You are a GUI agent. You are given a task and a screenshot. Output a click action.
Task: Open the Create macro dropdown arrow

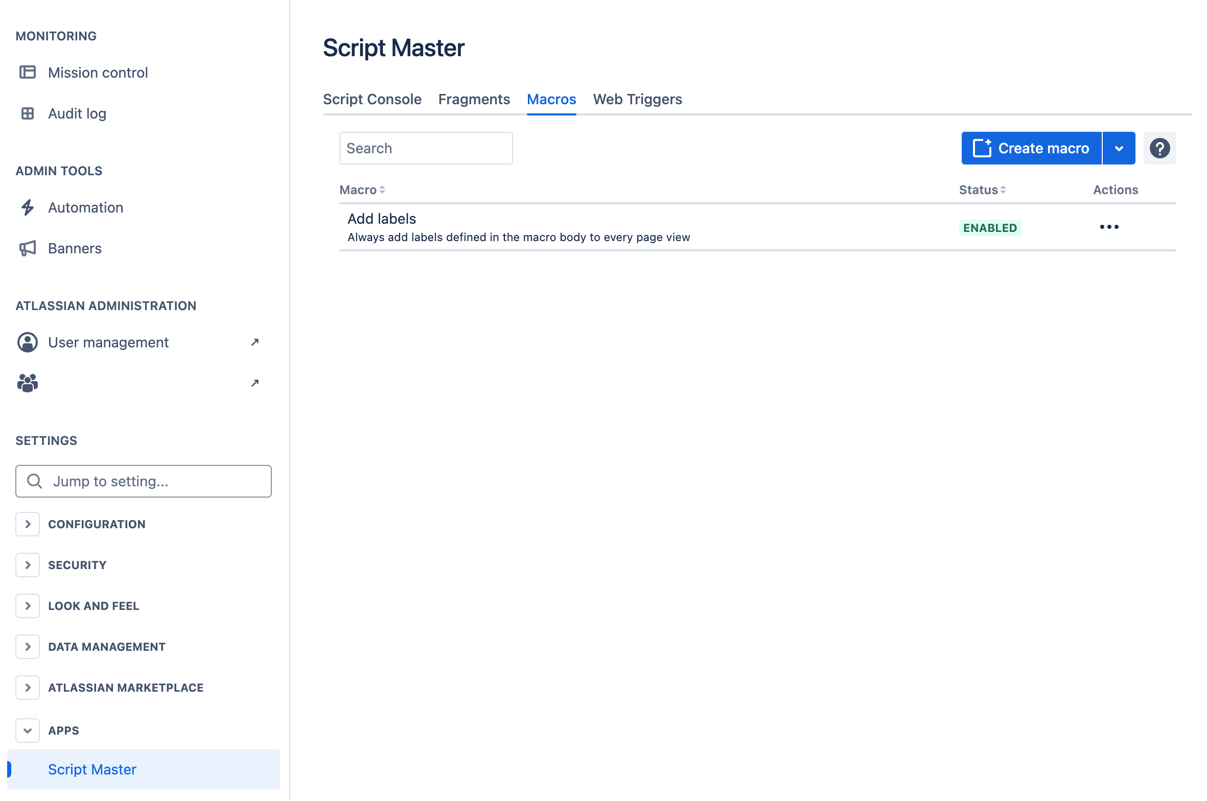[x=1119, y=148]
